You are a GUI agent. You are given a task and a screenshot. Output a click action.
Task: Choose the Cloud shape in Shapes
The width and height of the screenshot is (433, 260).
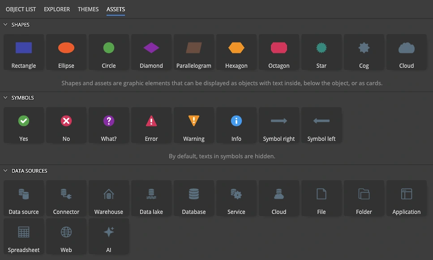[407, 52]
